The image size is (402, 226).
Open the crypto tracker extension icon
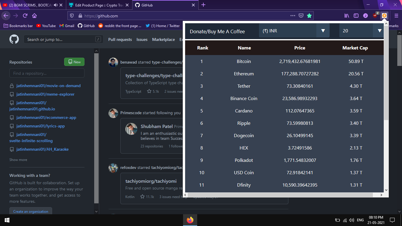pyautogui.click(x=384, y=16)
